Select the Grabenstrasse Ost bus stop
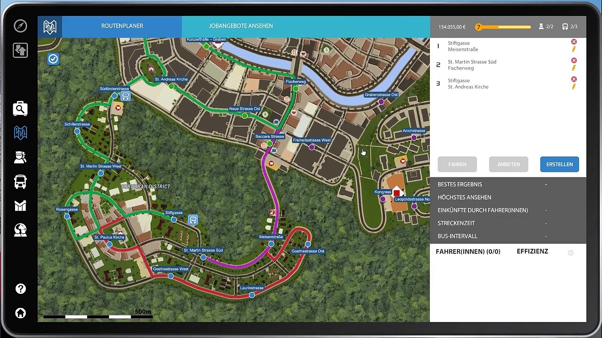The height and width of the screenshot is (338, 602). [381, 102]
